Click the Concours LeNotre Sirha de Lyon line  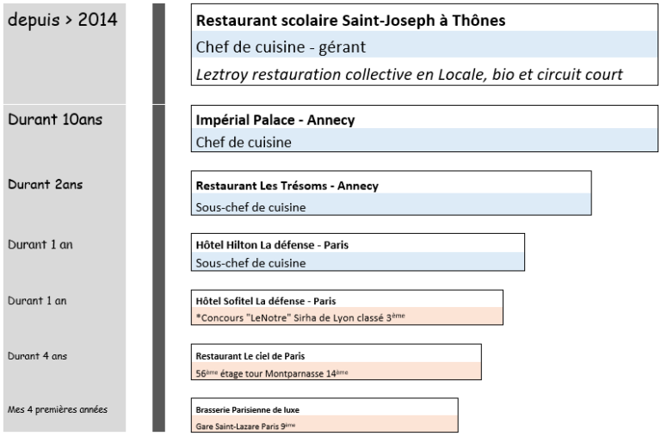(300, 317)
